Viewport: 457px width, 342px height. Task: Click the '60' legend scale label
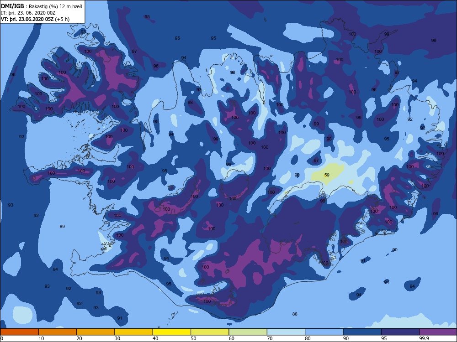(x=232, y=338)
